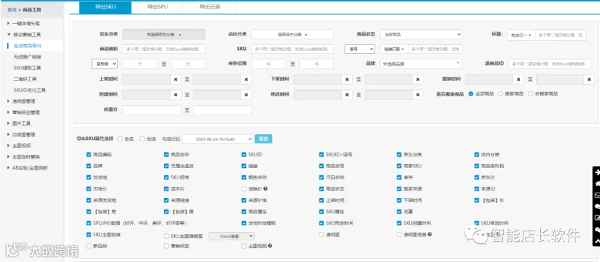Open the 京东分类 category dropdown

coord(164,35)
